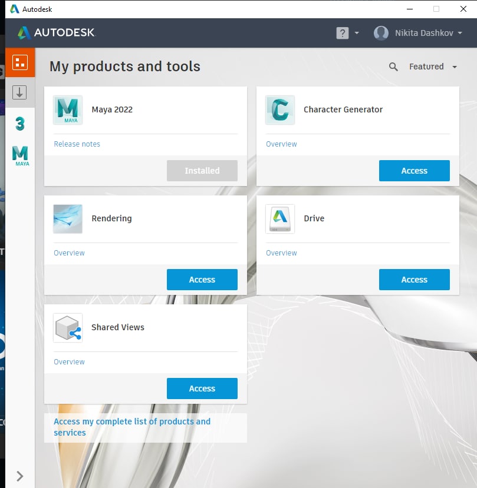This screenshot has height=488, width=477.
Task: Click Access for Rendering
Action: (x=202, y=280)
